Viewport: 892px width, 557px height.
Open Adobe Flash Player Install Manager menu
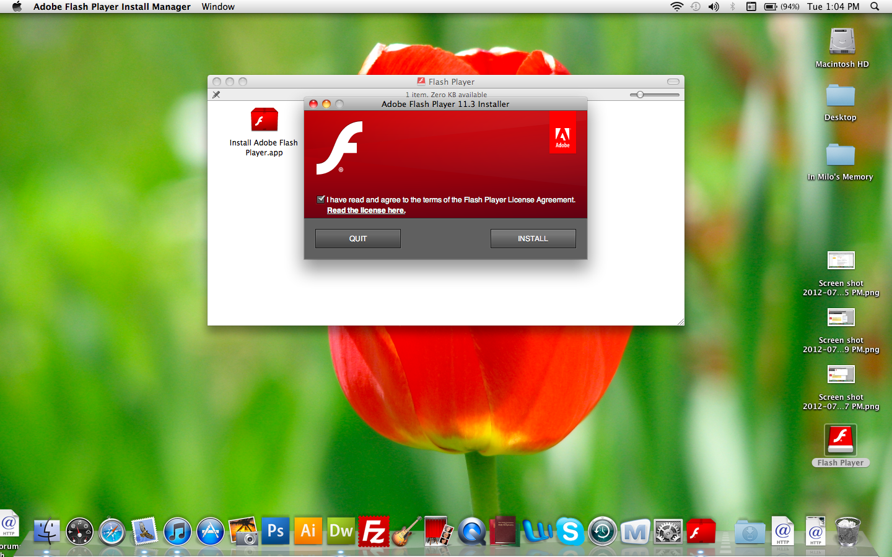pyautogui.click(x=112, y=7)
